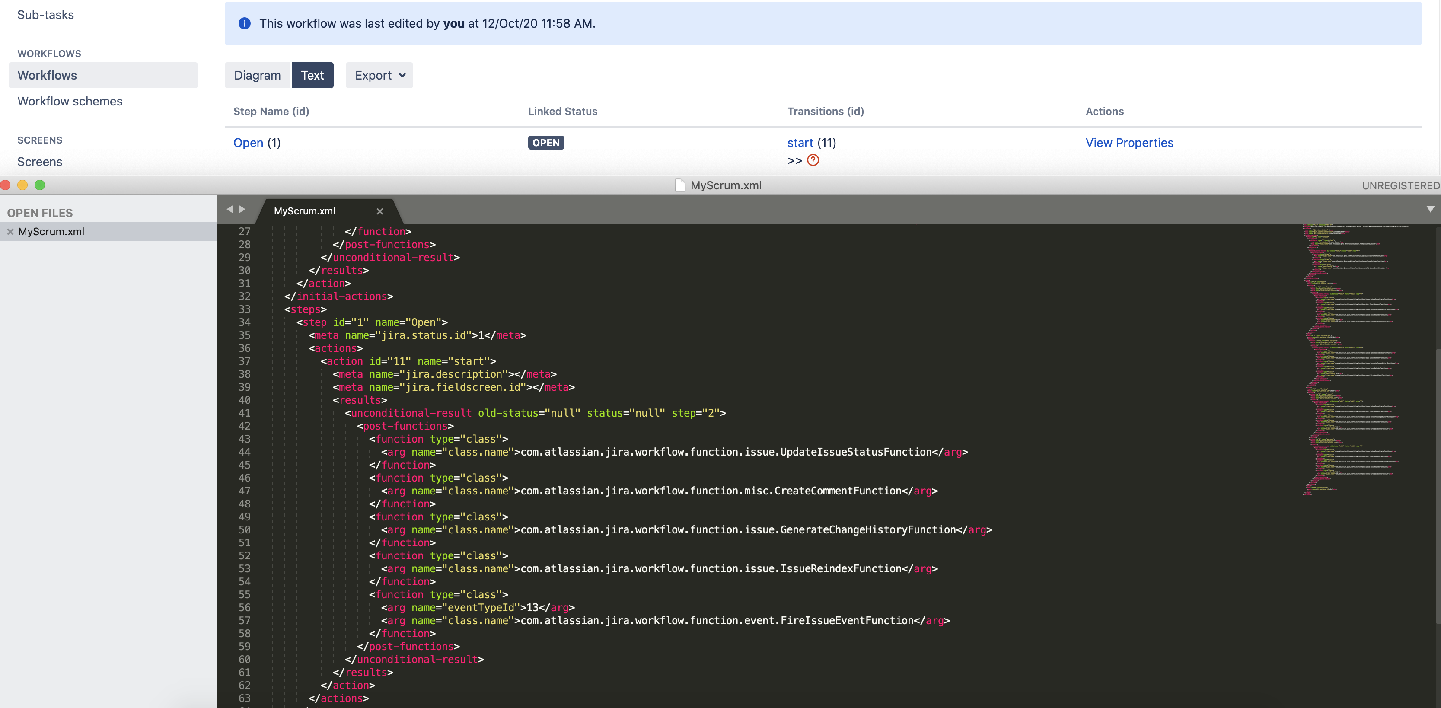Open the tab list dropdown triangle
Viewport: 1441px width, 708px height.
pyautogui.click(x=1430, y=209)
